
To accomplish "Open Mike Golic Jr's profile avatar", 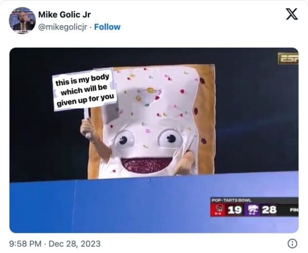I will 22,21.
